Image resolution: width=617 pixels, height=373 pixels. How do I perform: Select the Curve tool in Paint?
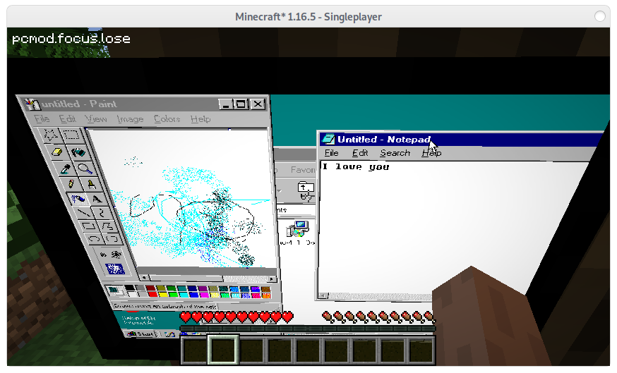coord(102,213)
